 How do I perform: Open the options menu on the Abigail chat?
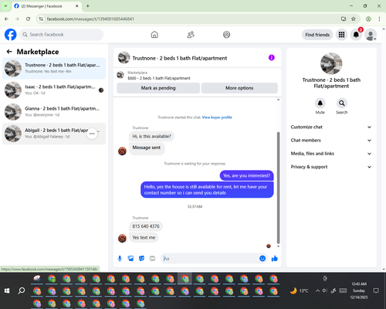[92, 134]
